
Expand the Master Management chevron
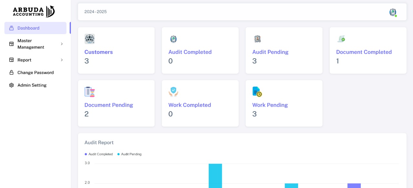pyautogui.click(x=62, y=44)
